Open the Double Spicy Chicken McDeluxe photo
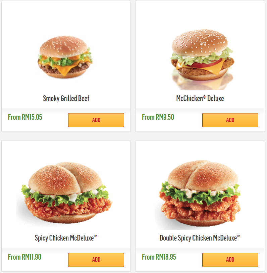This screenshot has height=273, width=267. [x=200, y=194]
